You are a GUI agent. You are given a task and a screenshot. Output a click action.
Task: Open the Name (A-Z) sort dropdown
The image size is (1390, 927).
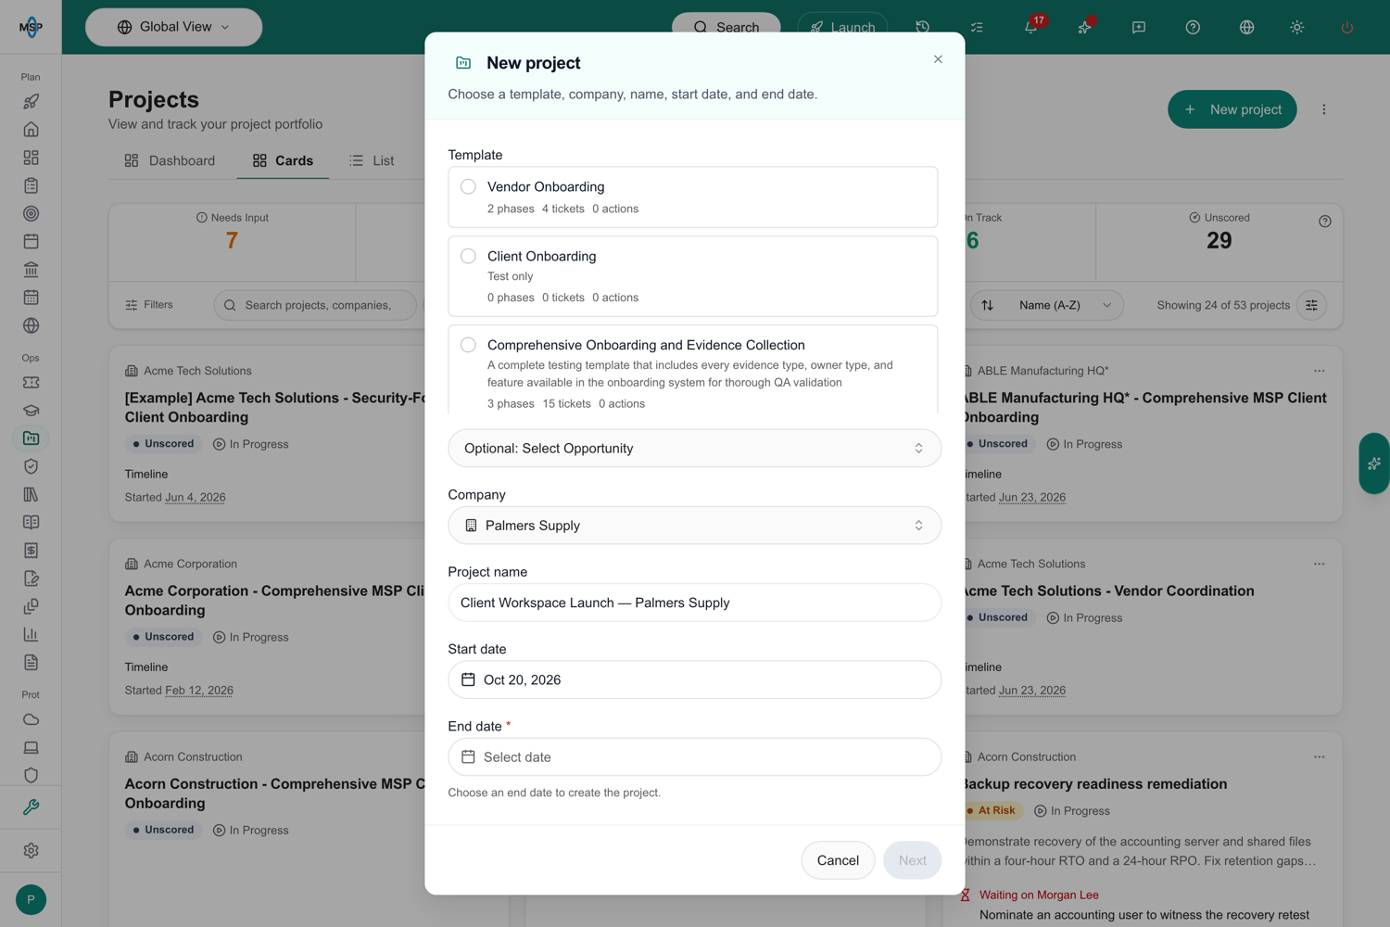[x=1047, y=305]
